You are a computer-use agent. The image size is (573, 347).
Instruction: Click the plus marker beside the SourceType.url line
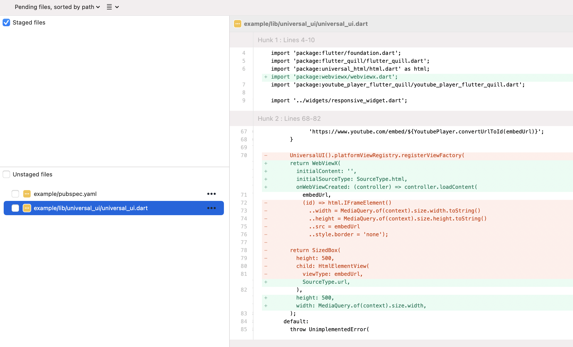click(265, 282)
